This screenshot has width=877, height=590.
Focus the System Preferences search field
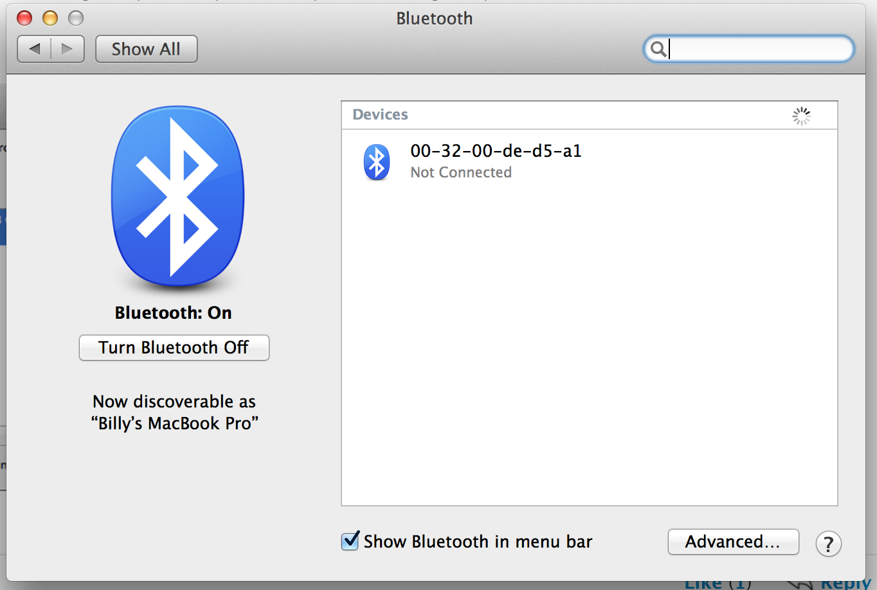pyautogui.click(x=749, y=49)
